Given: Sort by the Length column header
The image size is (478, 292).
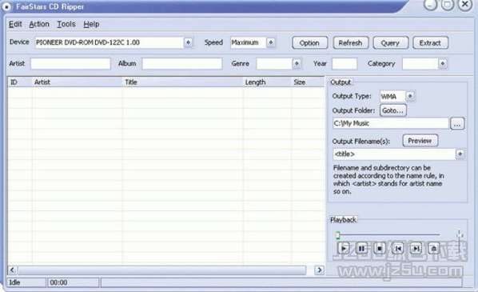Looking at the screenshot, I should pyautogui.click(x=267, y=82).
